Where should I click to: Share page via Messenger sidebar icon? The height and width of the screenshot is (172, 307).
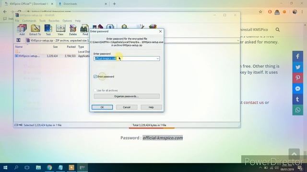click(x=298, y=88)
